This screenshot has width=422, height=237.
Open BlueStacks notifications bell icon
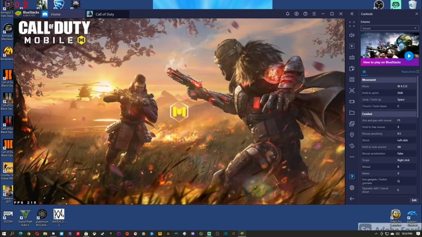click(x=287, y=14)
